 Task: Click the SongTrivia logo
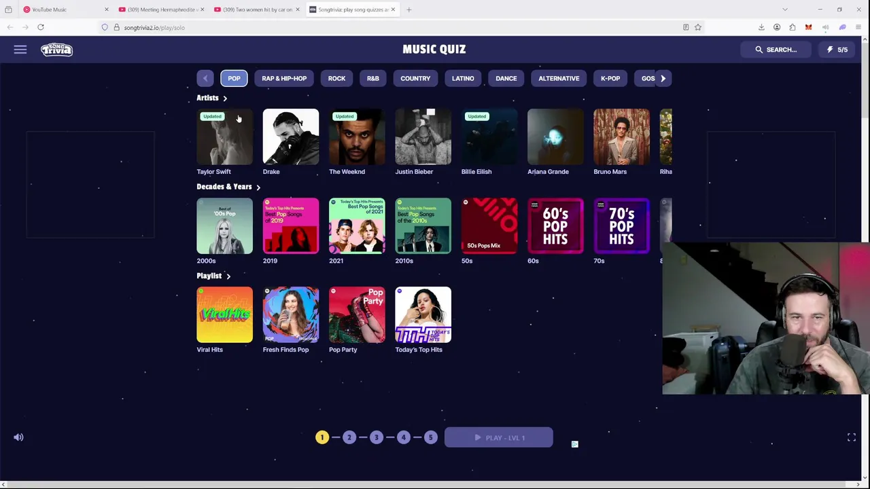[x=56, y=50]
